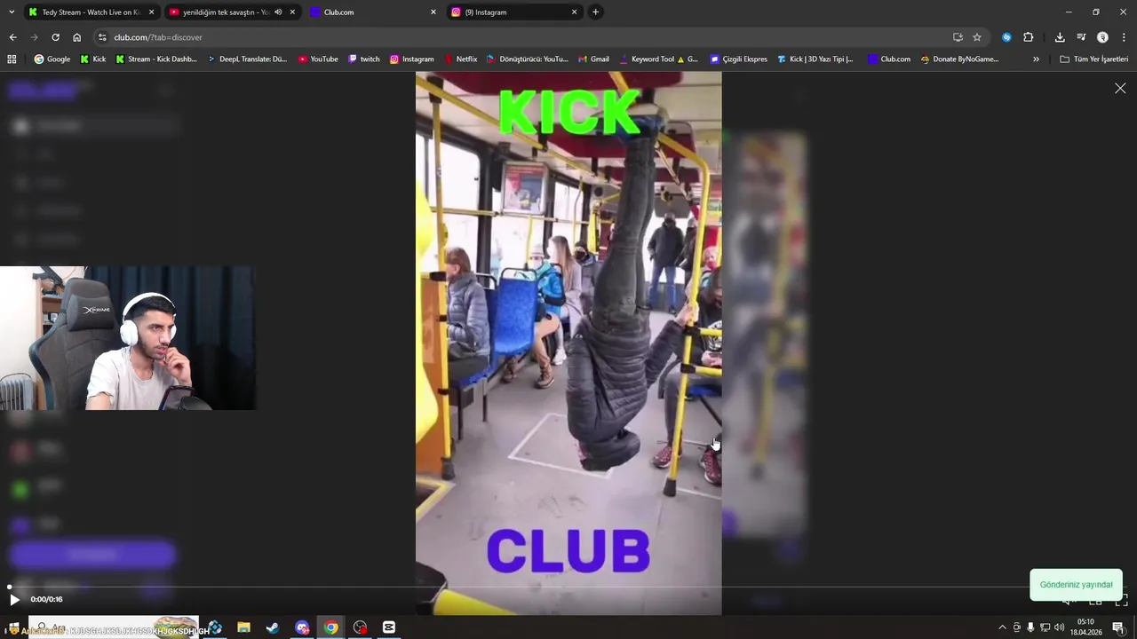This screenshot has width=1137, height=639.
Task: Open the media control toolbar icon
Action: (x=1081, y=37)
